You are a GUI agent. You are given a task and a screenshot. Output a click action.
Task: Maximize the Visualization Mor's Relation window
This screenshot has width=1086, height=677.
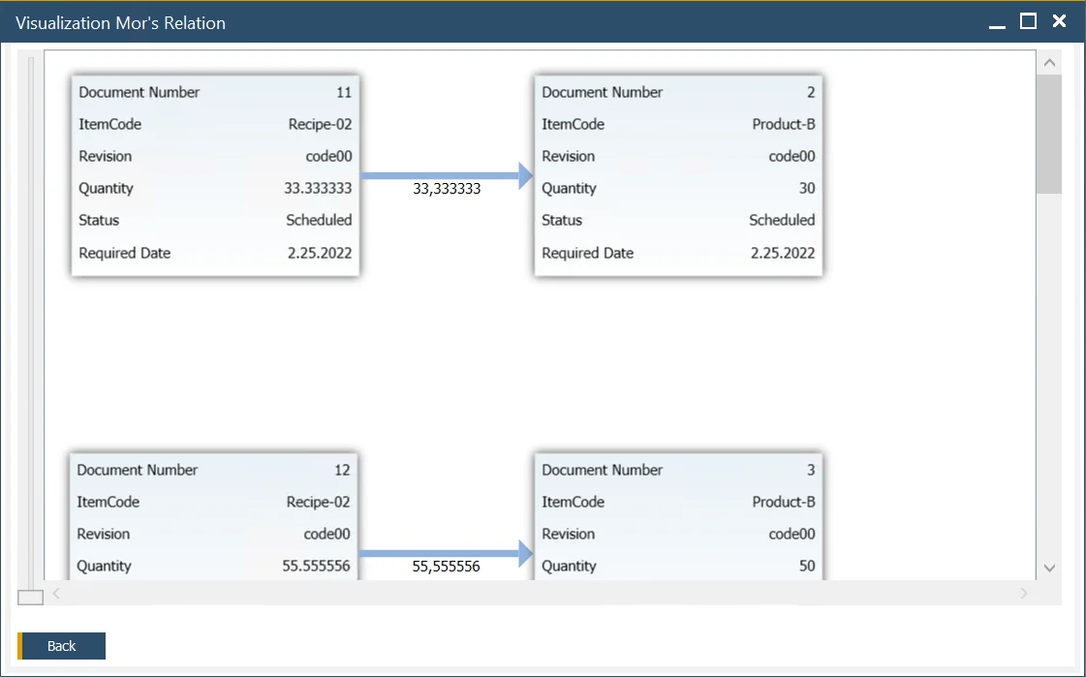tap(1028, 21)
